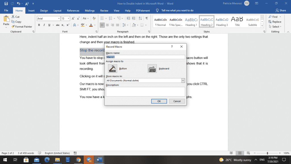
Task: Switch to Web Layout view
Action: (248, 153)
